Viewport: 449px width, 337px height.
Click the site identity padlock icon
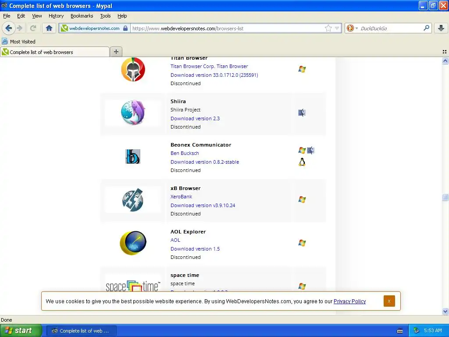click(125, 28)
